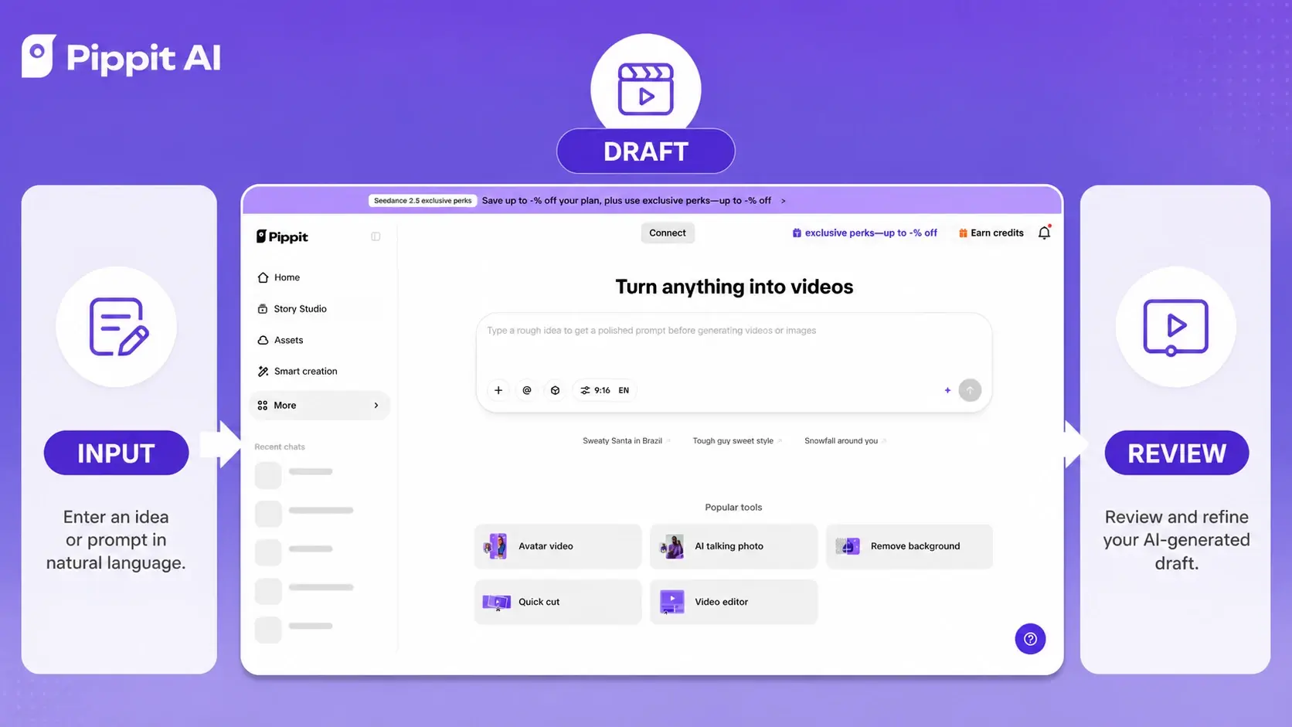Select the Sweaty Santa in Brazil suggestion
Viewport: 1292px width, 727px height.
627,441
